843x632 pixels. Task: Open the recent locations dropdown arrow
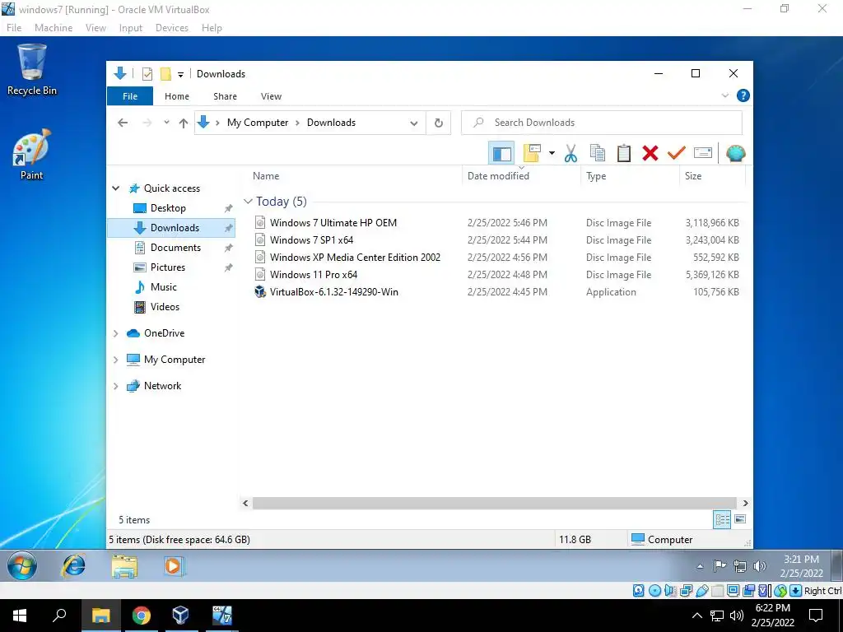[166, 123]
